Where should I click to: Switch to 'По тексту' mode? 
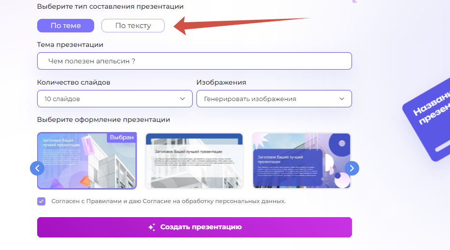coord(133,26)
